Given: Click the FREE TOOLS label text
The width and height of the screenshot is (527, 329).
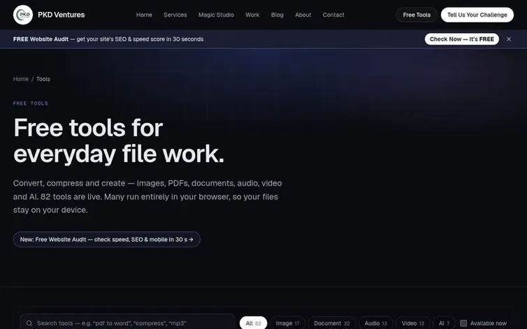Looking at the screenshot, I should [x=31, y=103].
